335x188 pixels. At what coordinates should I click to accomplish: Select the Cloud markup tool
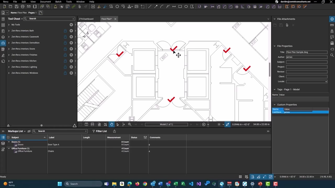[117, 7]
